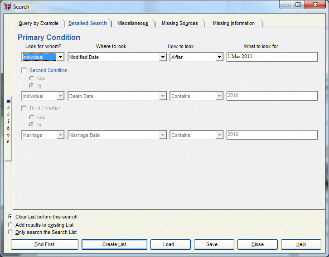Click the Where to look label
This screenshot has width=329, height=257.
click(x=111, y=46)
